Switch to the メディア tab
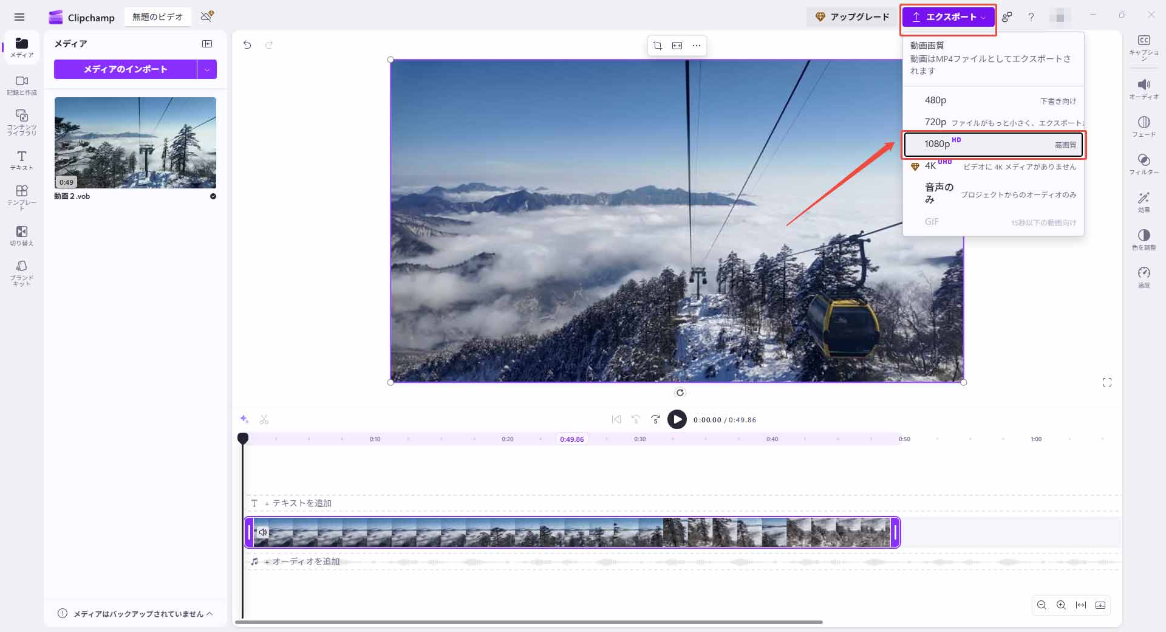This screenshot has width=1166, height=632. click(x=21, y=47)
